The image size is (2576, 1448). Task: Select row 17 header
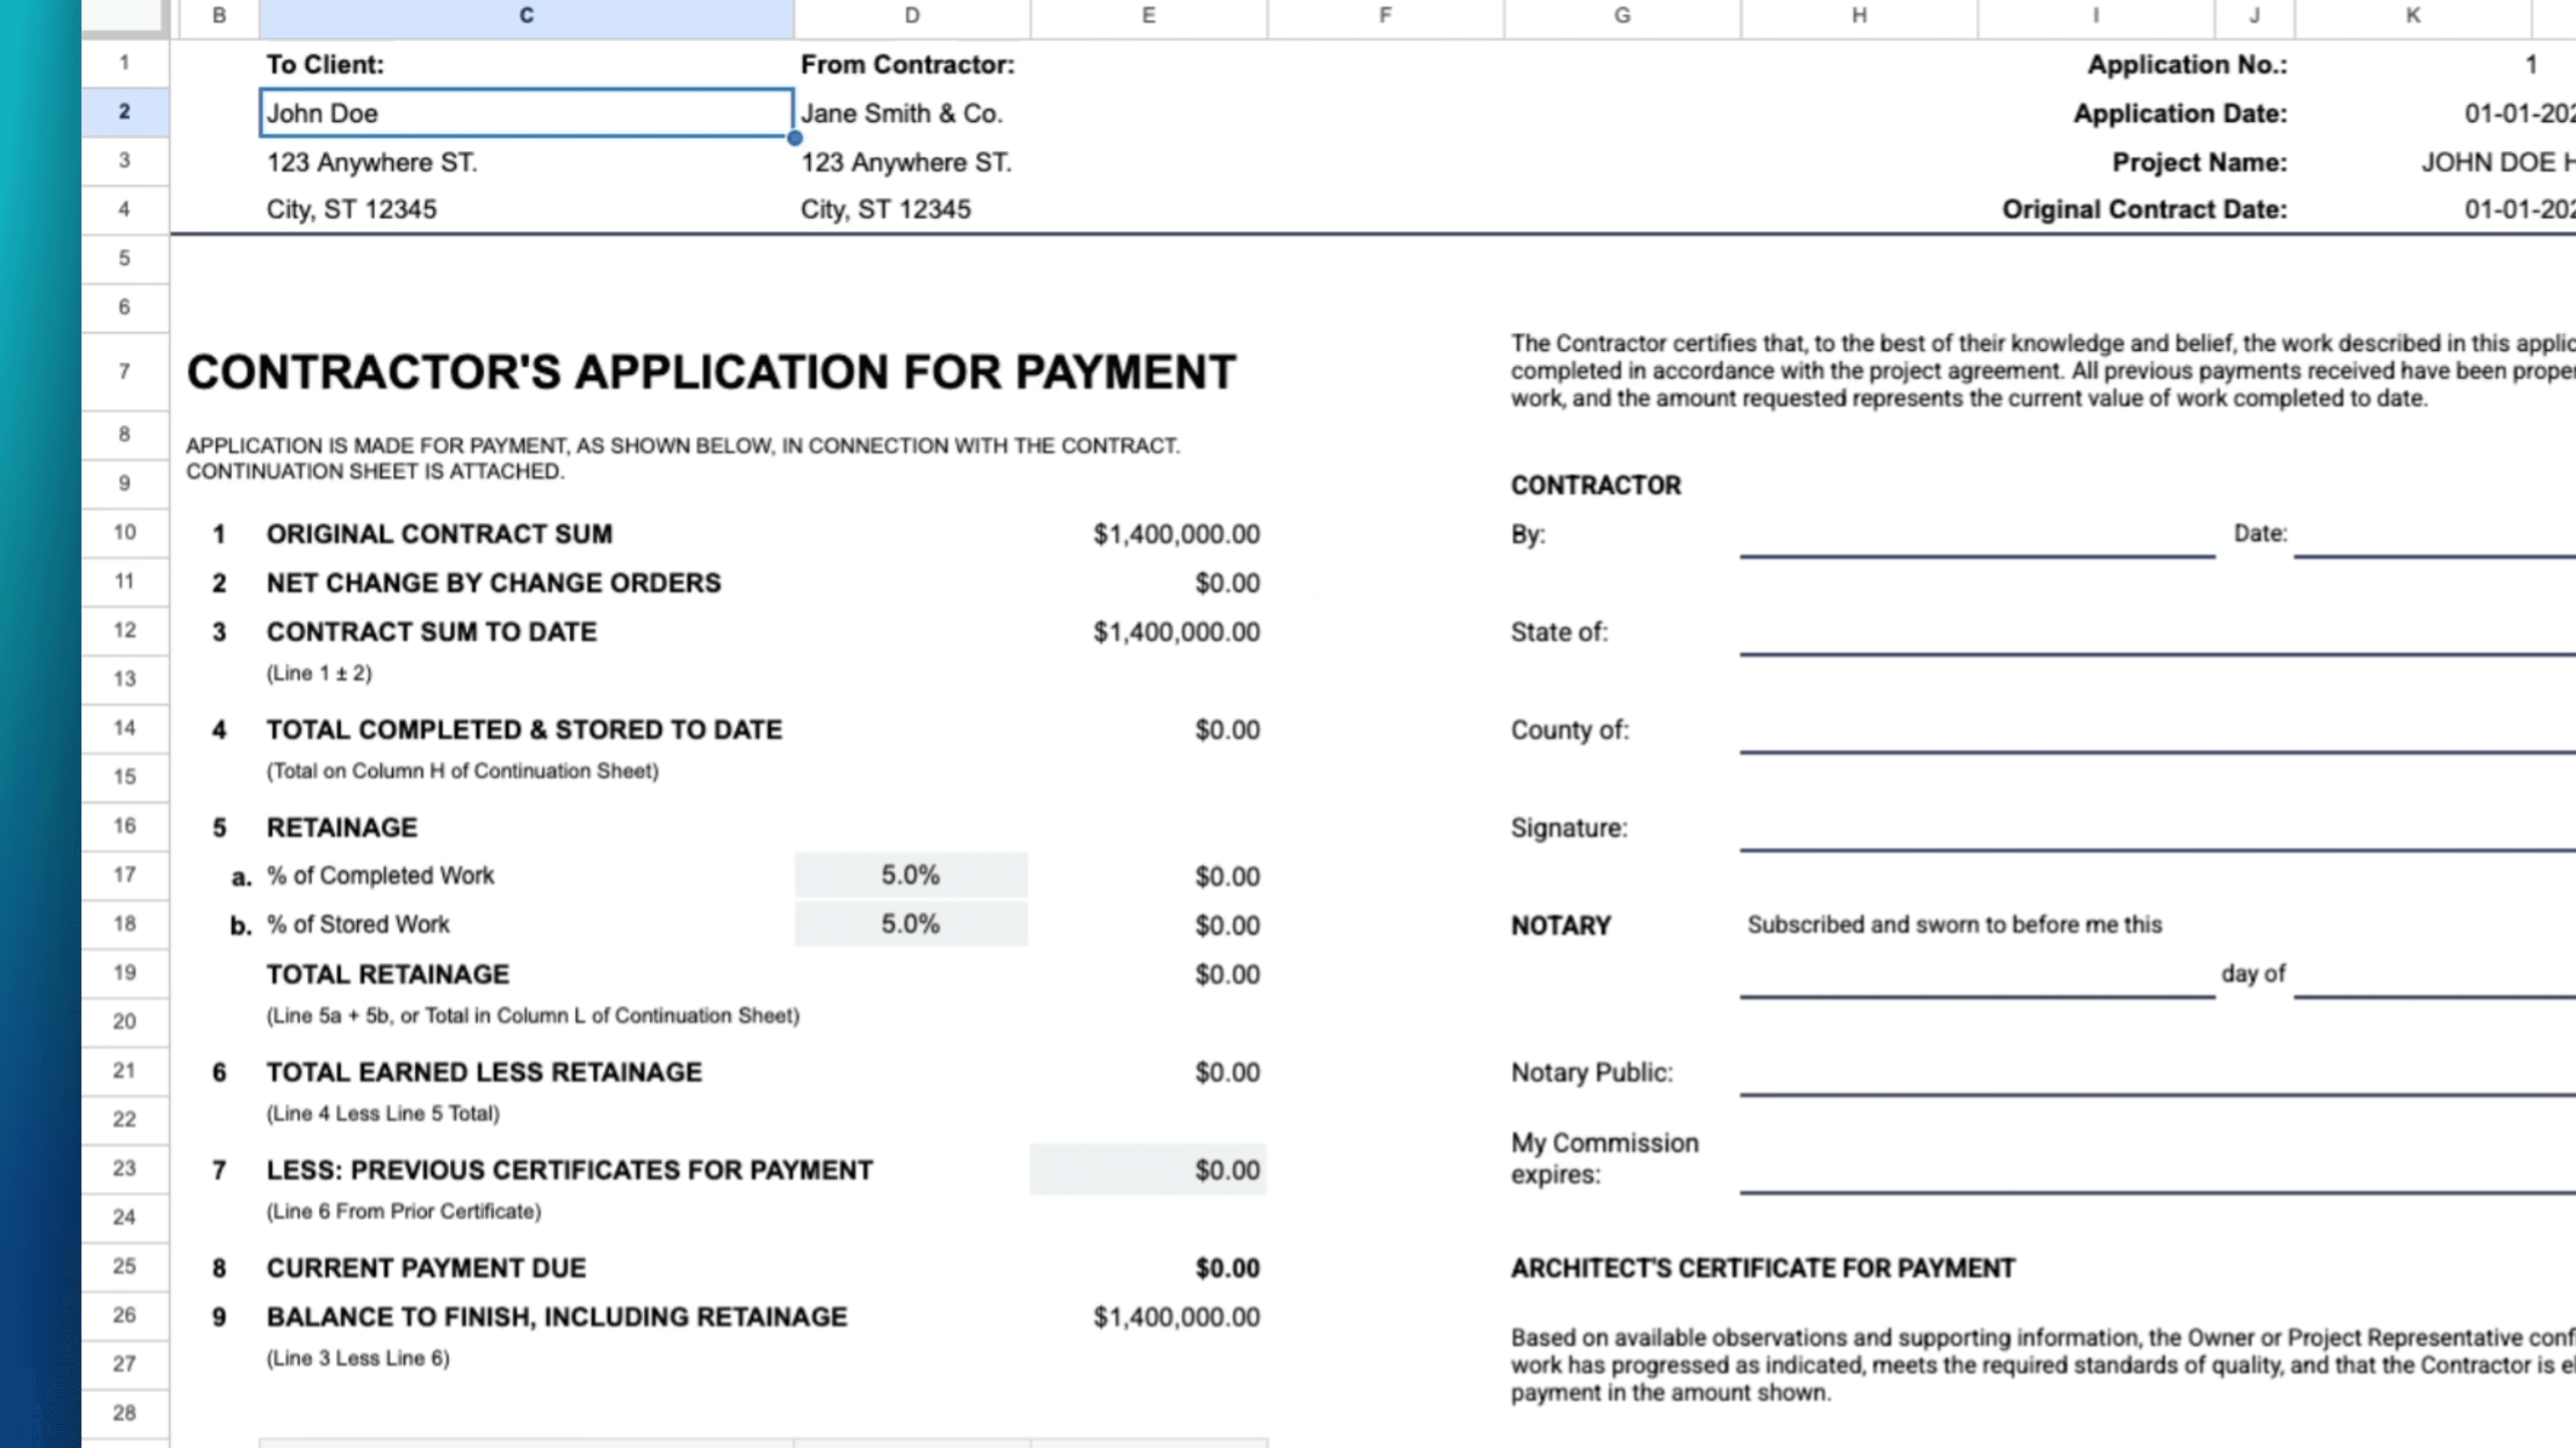123,874
